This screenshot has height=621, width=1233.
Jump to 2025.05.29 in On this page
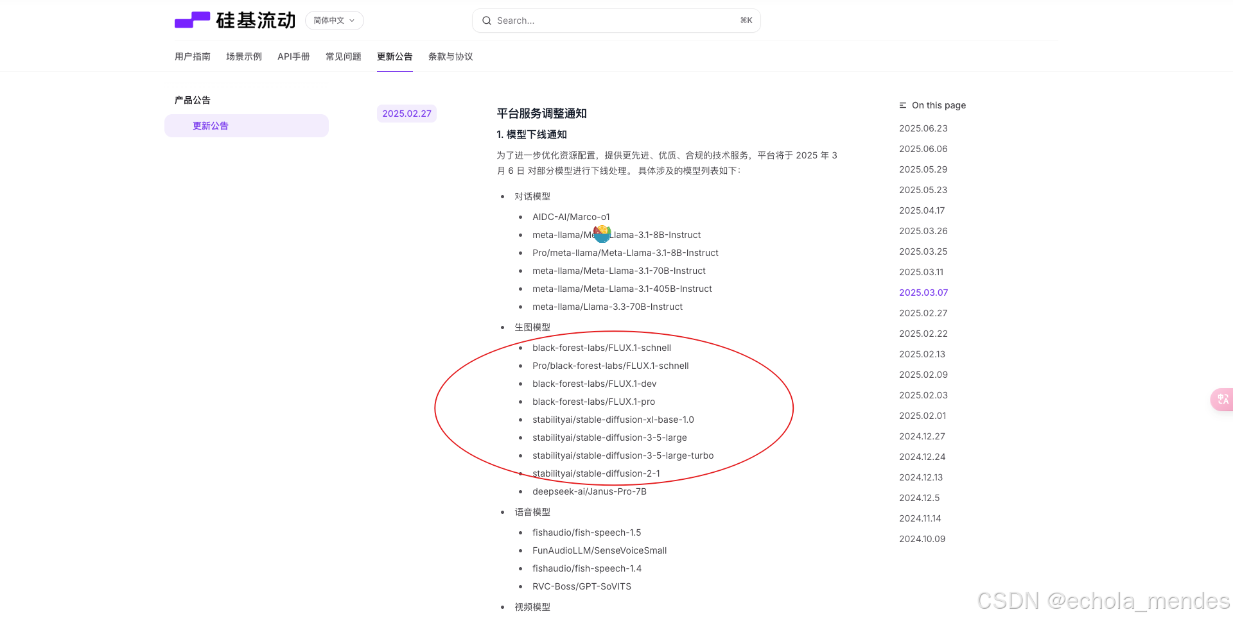coord(923,169)
